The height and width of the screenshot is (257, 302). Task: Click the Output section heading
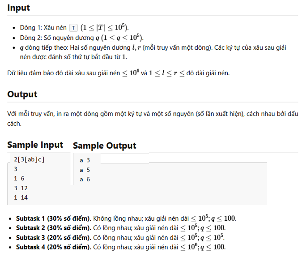(x=22, y=94)
